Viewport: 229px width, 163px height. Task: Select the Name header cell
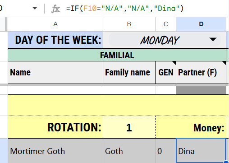[x=55, y=73]
